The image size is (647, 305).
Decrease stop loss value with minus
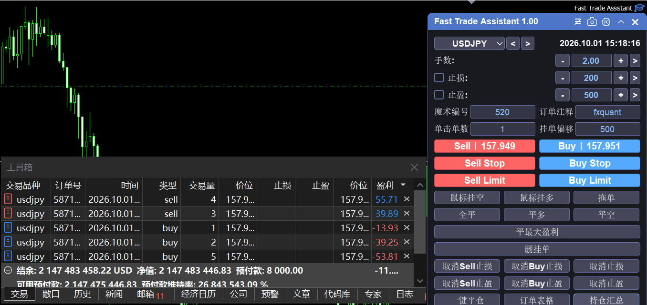[x=563, y=78]
